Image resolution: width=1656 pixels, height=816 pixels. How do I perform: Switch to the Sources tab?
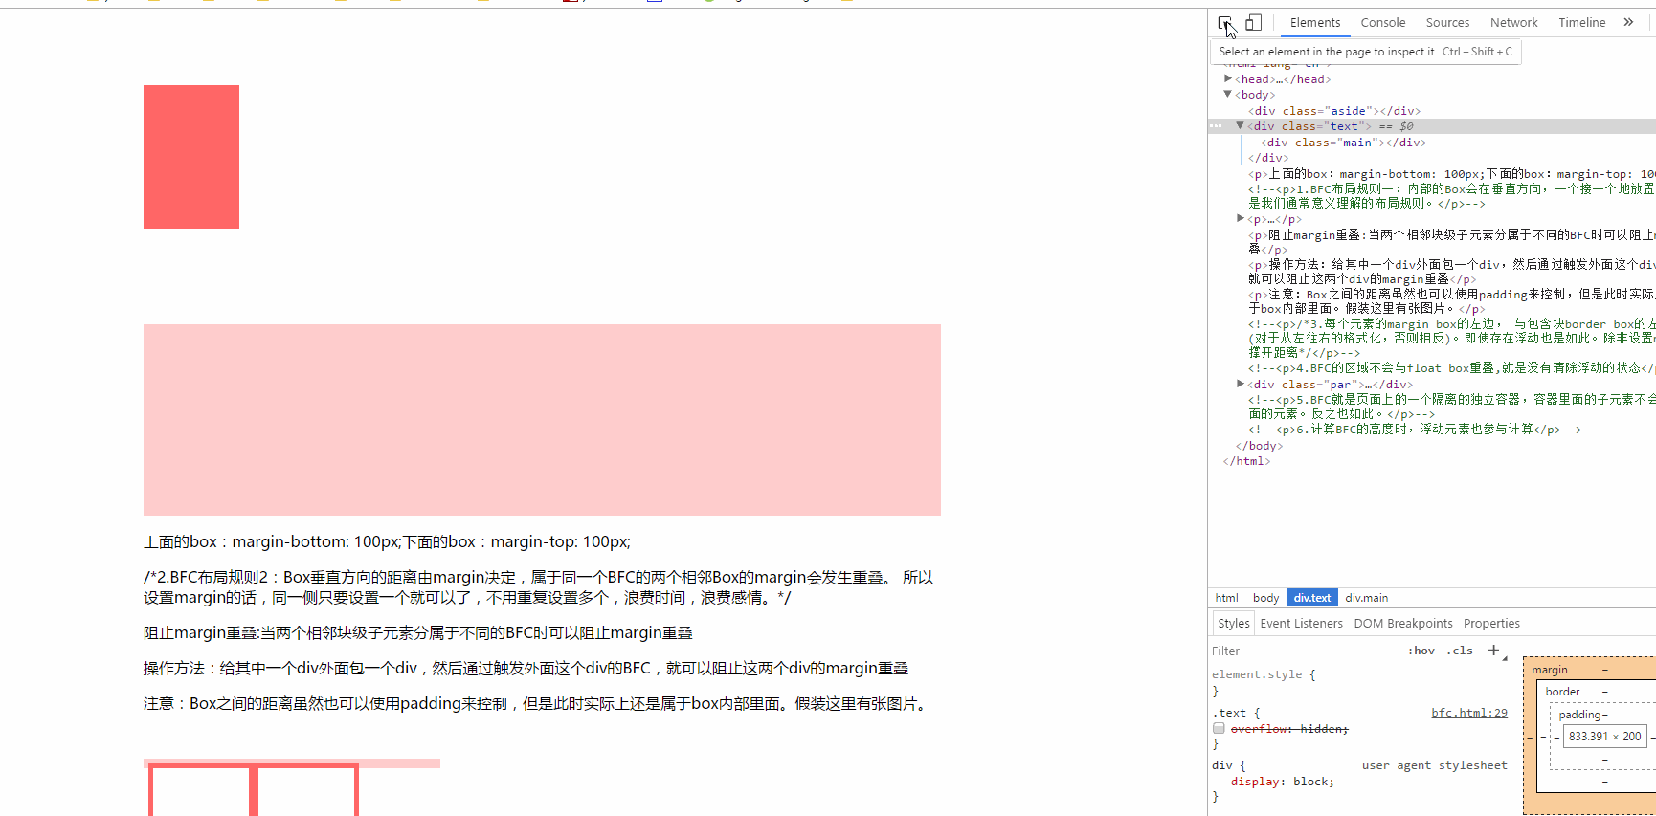click(x=1447, y=23)
